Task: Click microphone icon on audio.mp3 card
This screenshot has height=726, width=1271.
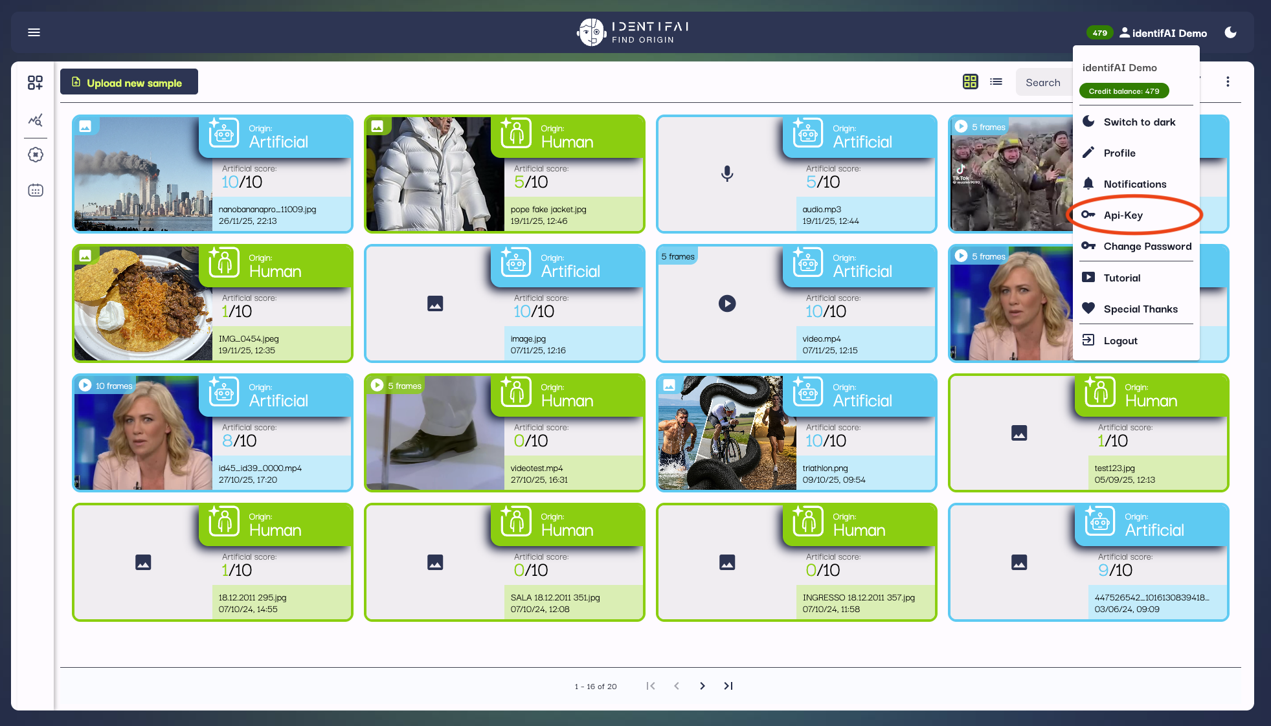Action: pyautogui.click(x=726, y=173)
